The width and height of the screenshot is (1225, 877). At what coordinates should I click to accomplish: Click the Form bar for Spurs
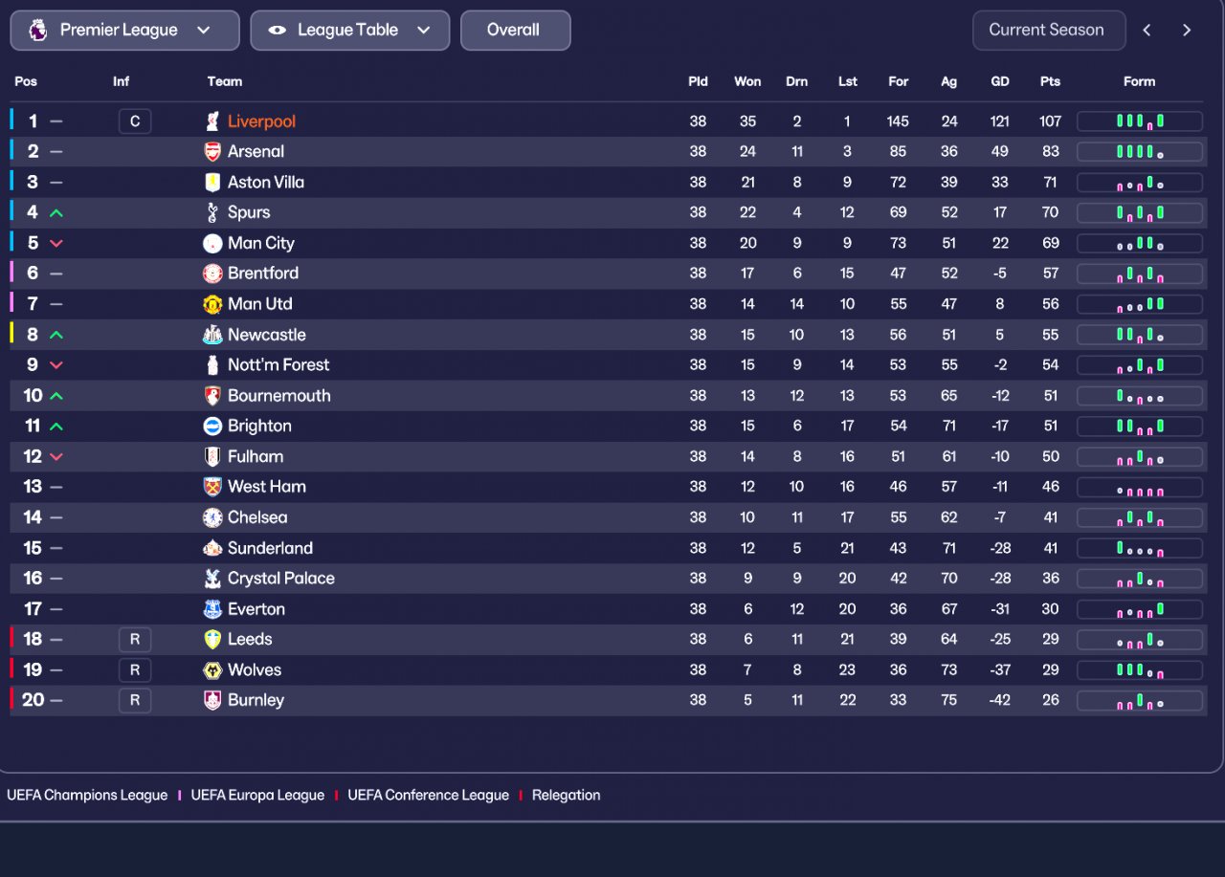pos(1139,212)
